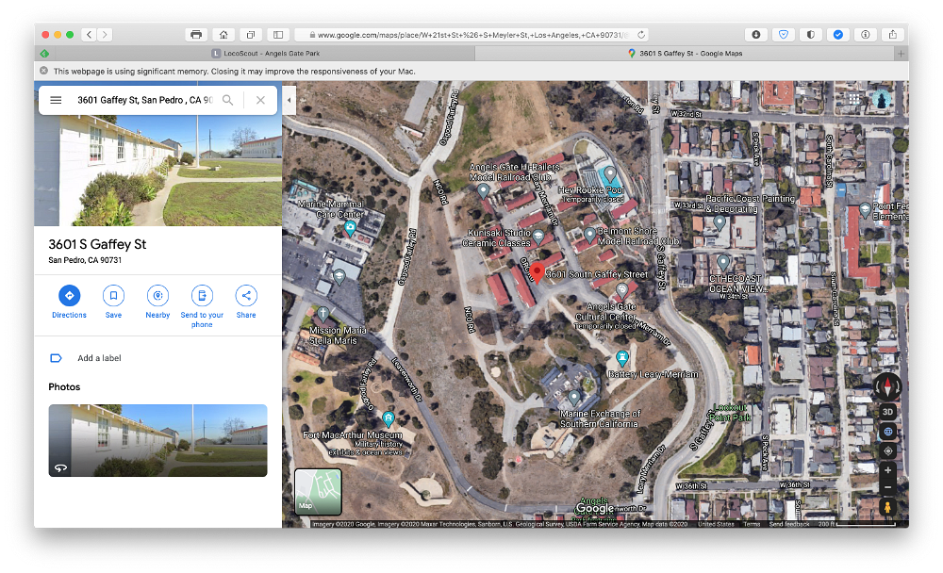The width and height of the screenshot is (943, 573).
Task: Open the header photo of 3601 S Gaffey St
Action: (157, 171)
